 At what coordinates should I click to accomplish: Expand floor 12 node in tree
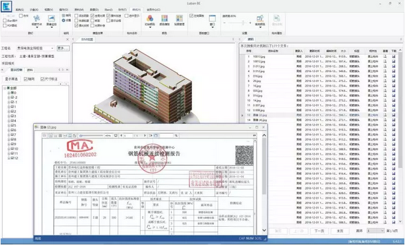point(8,158)
